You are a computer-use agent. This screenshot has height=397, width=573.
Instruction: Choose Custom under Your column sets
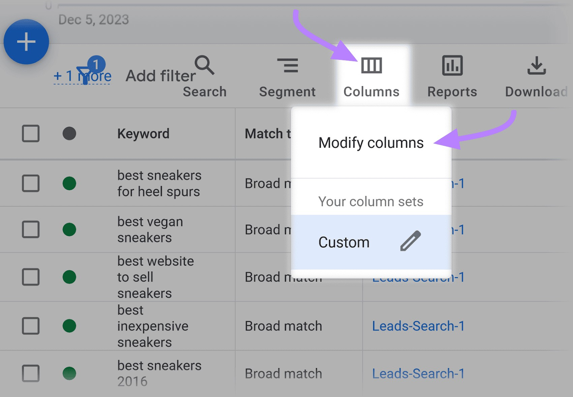(343, 242)
